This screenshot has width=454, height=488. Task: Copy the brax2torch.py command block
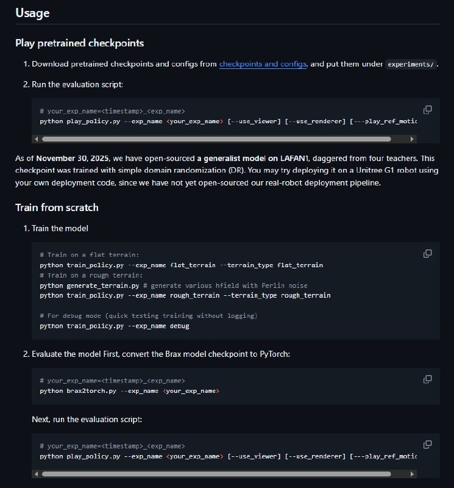(428, 379)
